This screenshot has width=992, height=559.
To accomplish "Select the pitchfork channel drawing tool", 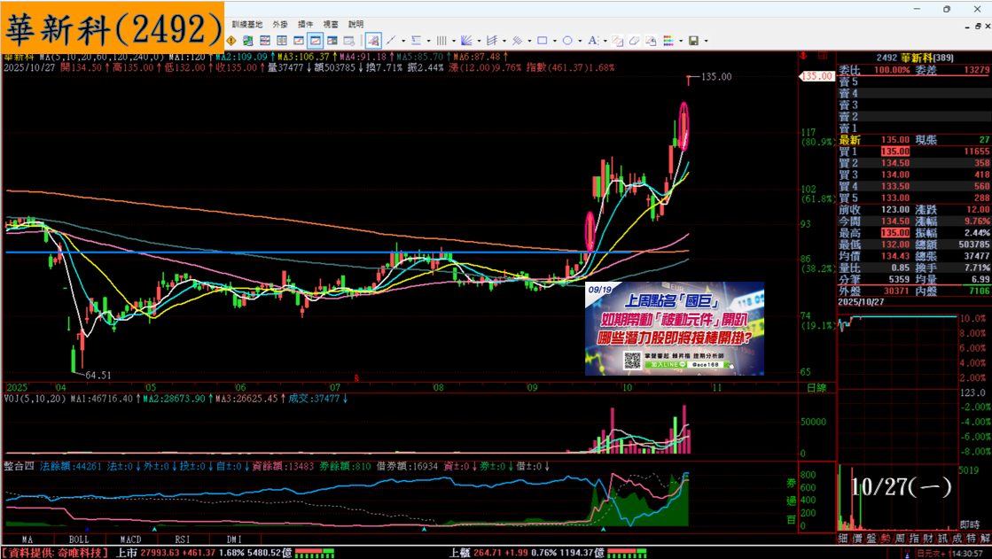I will [x=492, y=41].
